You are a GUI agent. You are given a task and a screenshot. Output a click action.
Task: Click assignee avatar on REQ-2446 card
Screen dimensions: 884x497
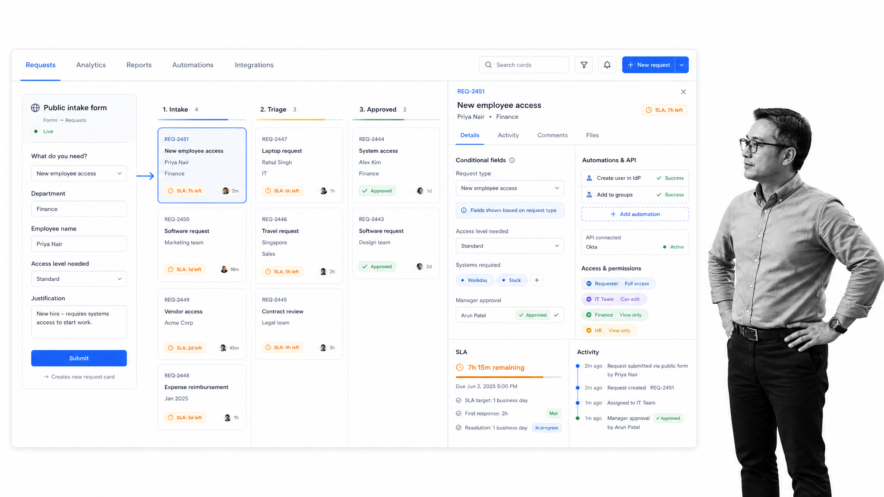(323, 271)
